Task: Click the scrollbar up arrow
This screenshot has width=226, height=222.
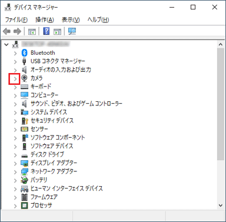Action: [x=221, y=45]
